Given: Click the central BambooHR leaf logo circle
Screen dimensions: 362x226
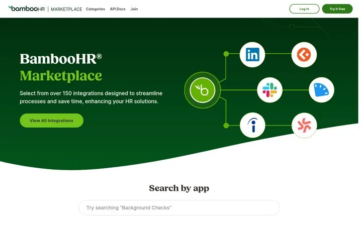Looking at the screenshot, I should point(203,90).
